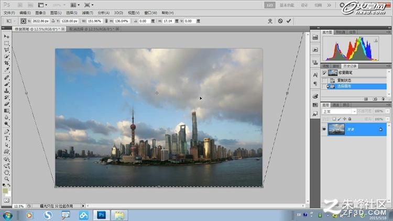Commit the transform with checkmark
The image size is (393, 221).
pyautogui.click(x=289, y=21)
